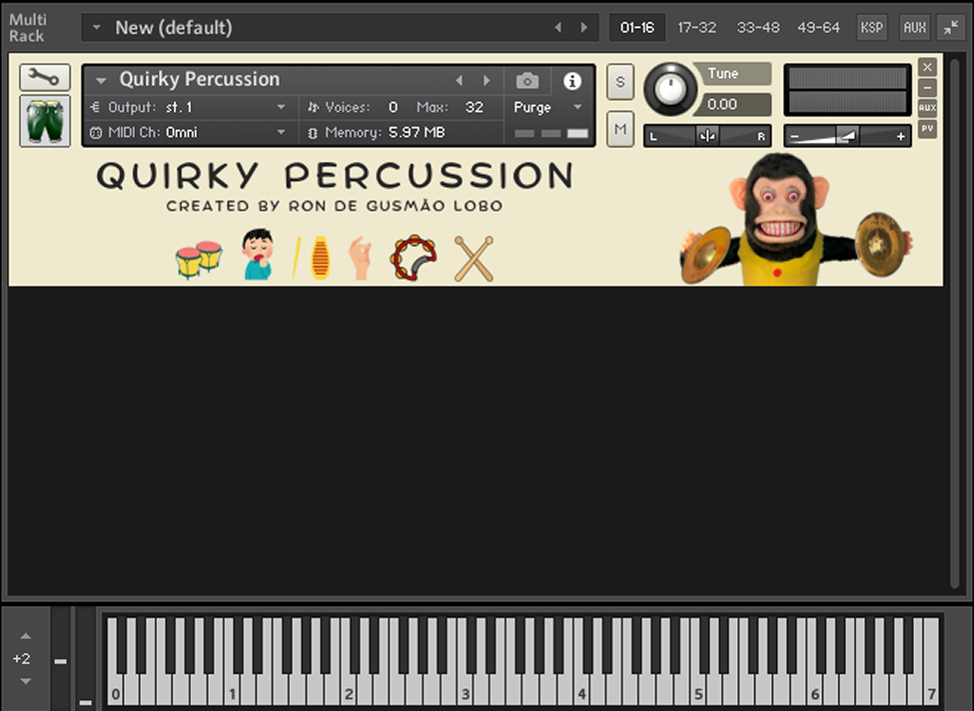Open instrument edit mode with wrench icon
The height and width of the screenshot is (711, 974).
pos(45,78)
